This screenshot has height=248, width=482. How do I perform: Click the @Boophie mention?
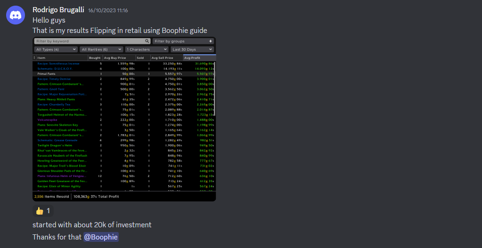(101, 237)
